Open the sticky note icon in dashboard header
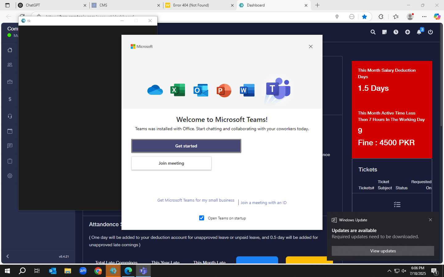444x277 pixels. coord(384,32)
